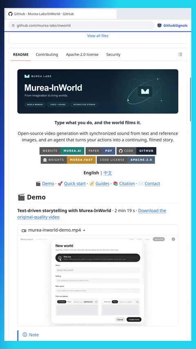Switch to the Contributing tab
Image resolution: width=196 pixels, height=349 pixels.
[x=47, y=54]
